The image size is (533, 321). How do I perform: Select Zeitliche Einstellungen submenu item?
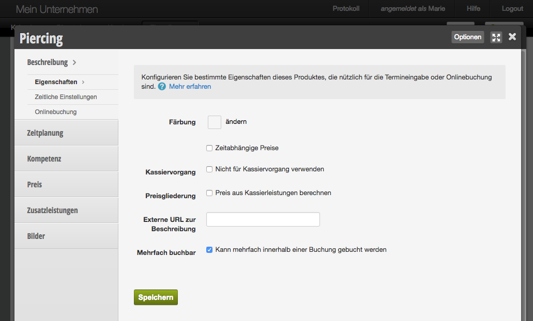[66, 97]
